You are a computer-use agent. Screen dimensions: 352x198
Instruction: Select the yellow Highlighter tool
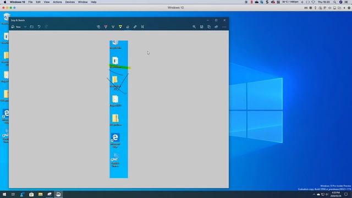120,27
